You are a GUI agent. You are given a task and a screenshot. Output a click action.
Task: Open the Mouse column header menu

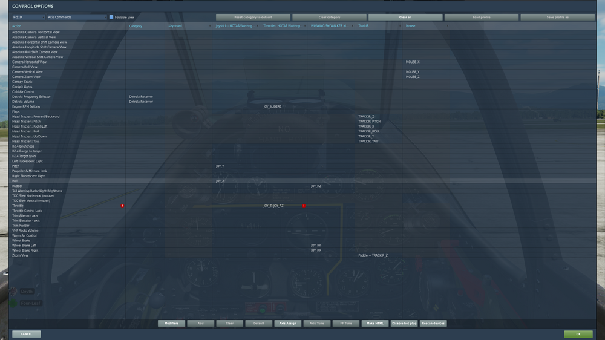[447, 26]
